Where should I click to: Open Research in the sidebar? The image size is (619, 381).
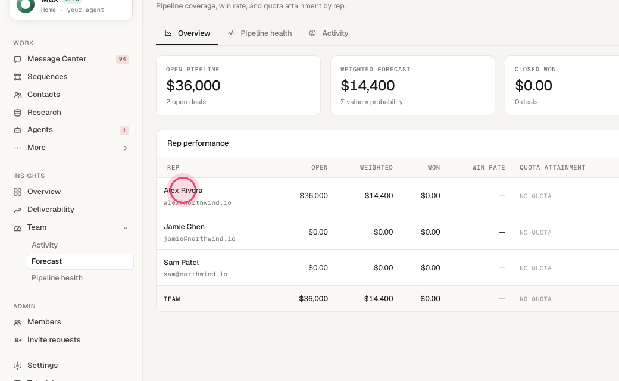(x=71, y=112)
